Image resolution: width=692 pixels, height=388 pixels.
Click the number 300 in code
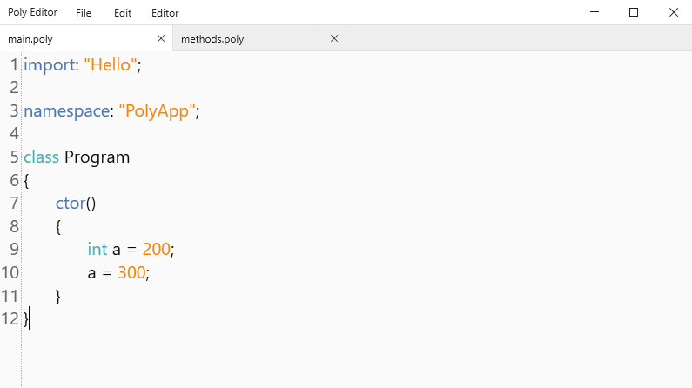point(131,273)
